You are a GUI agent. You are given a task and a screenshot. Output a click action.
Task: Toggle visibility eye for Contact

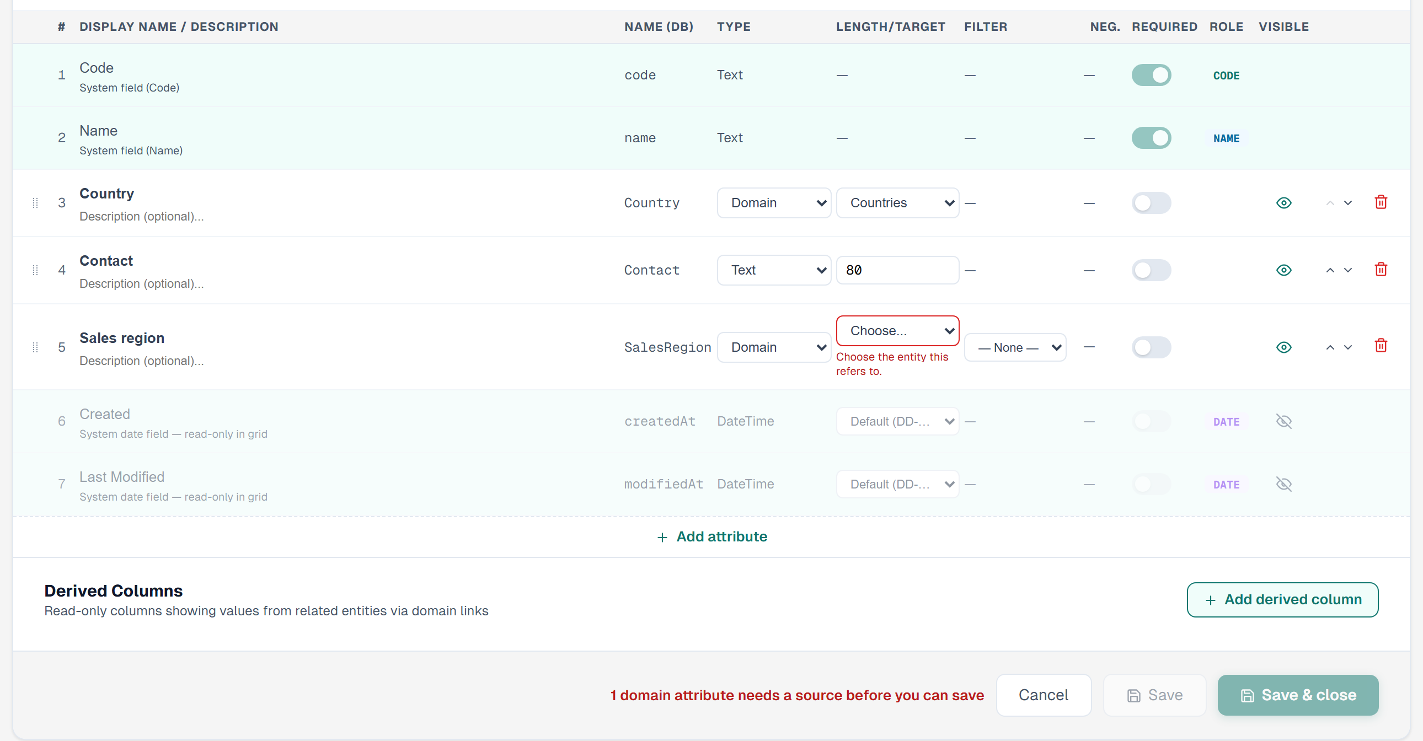1284,270
